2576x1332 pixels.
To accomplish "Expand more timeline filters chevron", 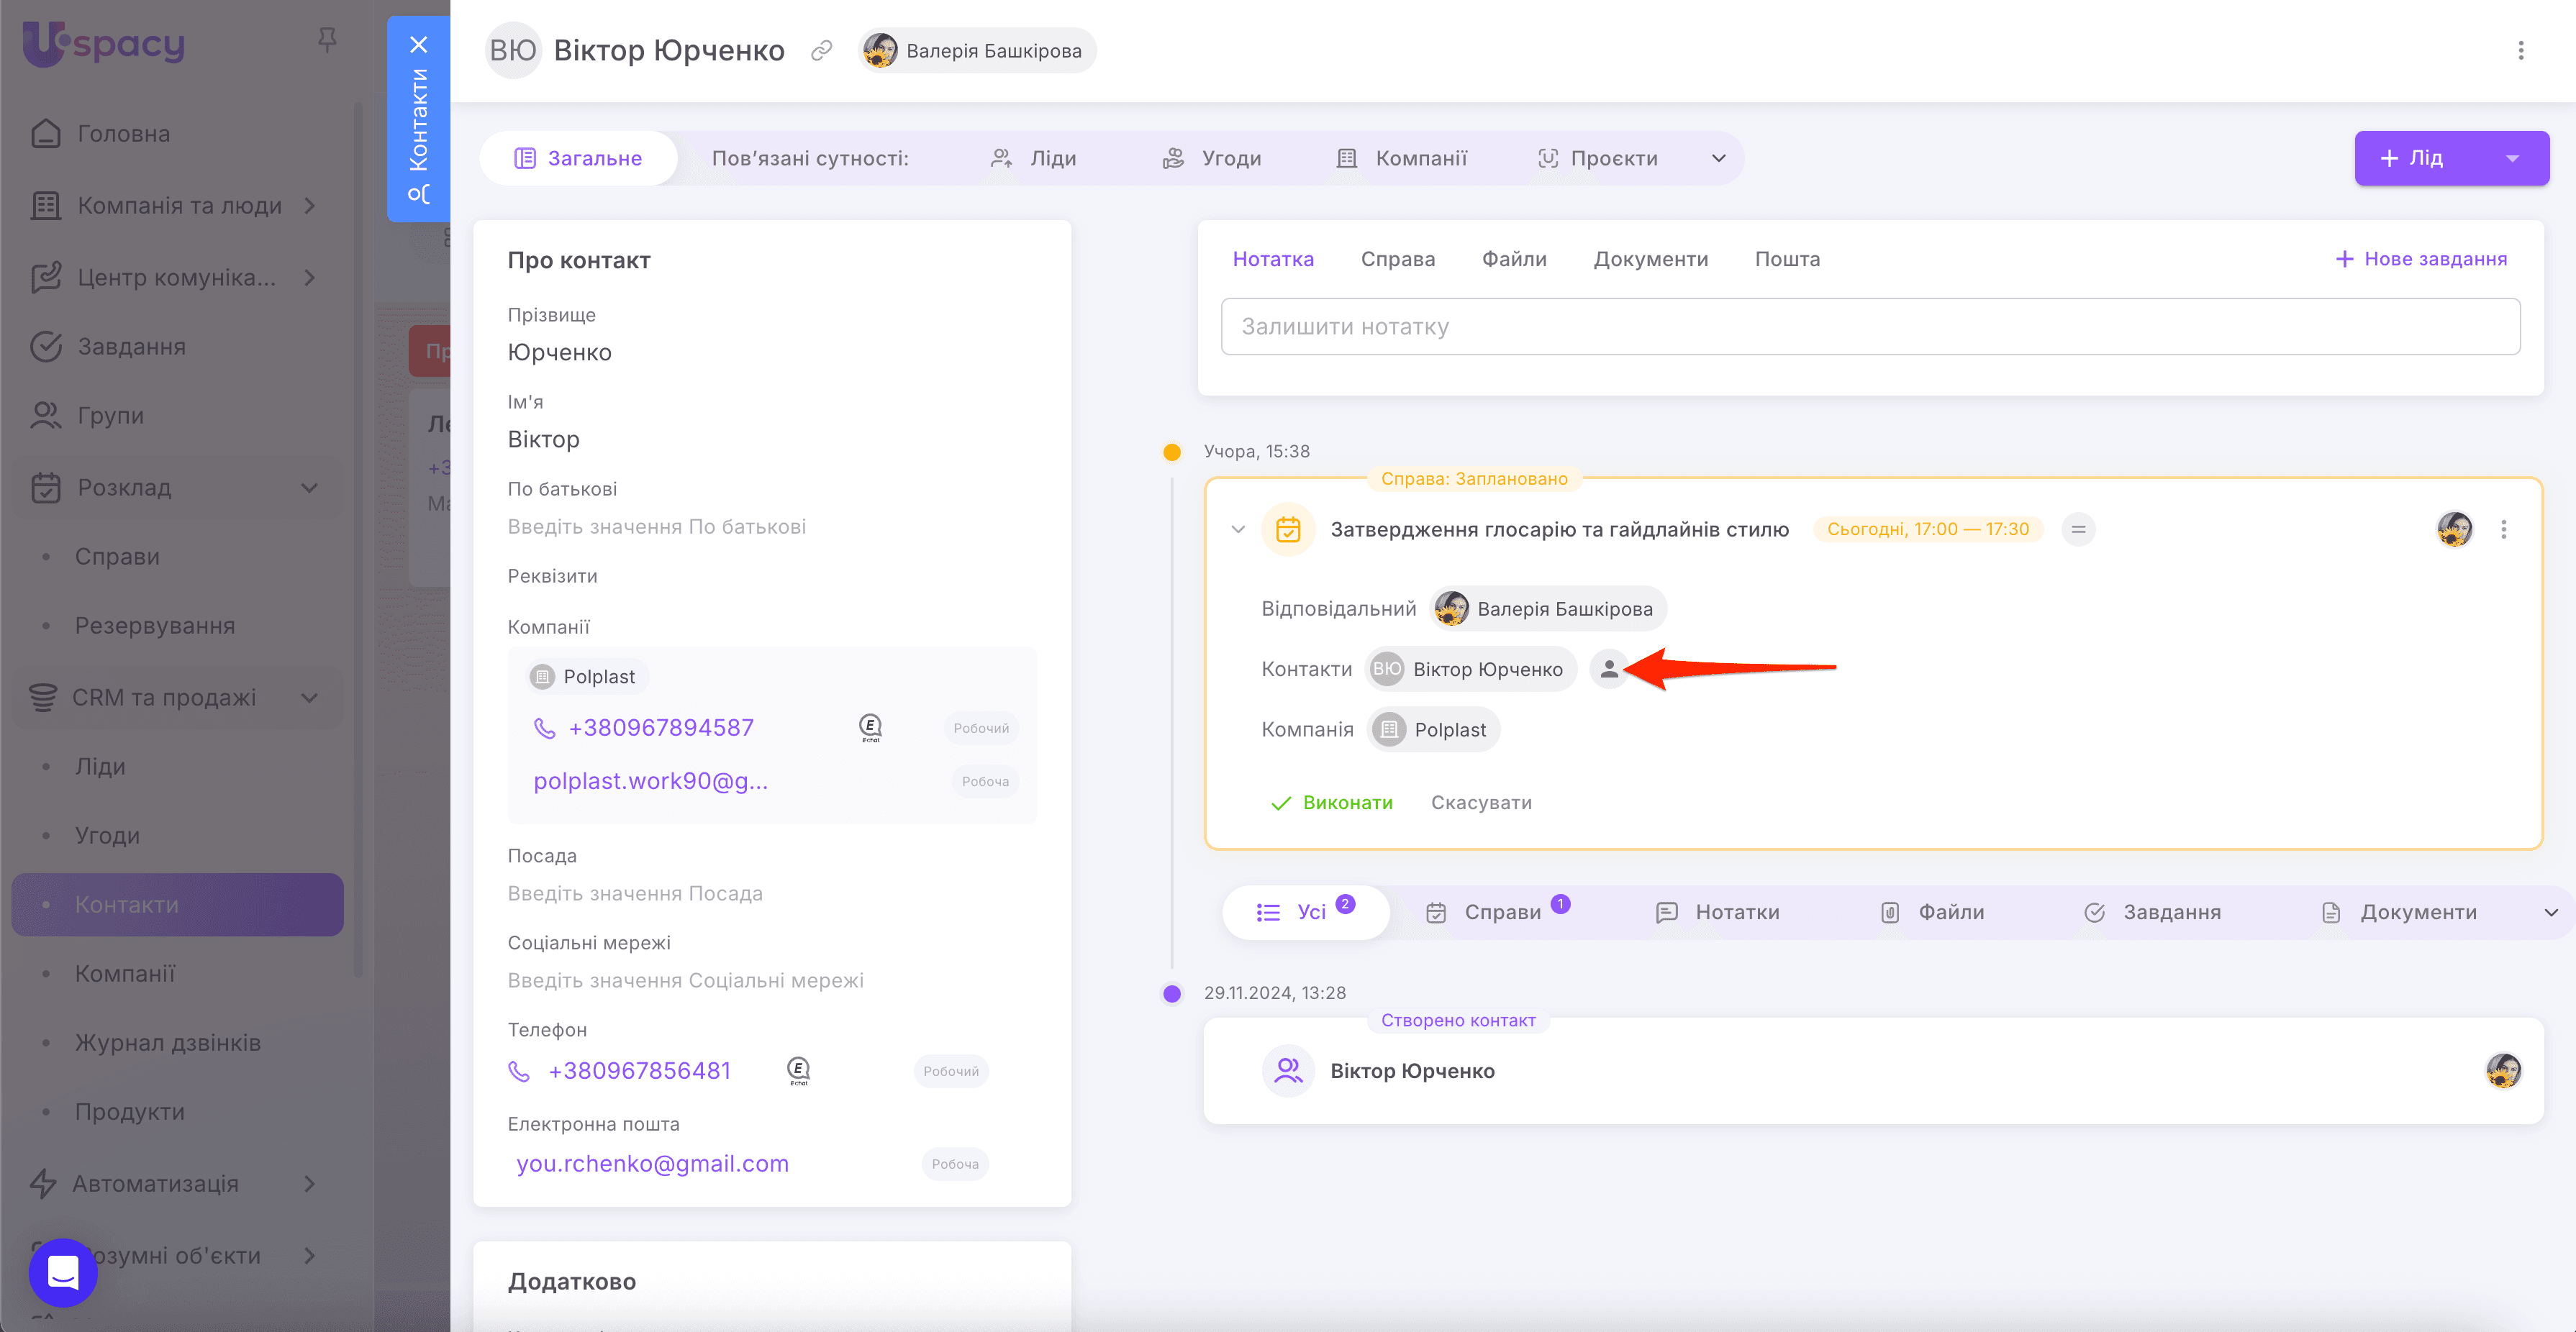I will 2550,911.
